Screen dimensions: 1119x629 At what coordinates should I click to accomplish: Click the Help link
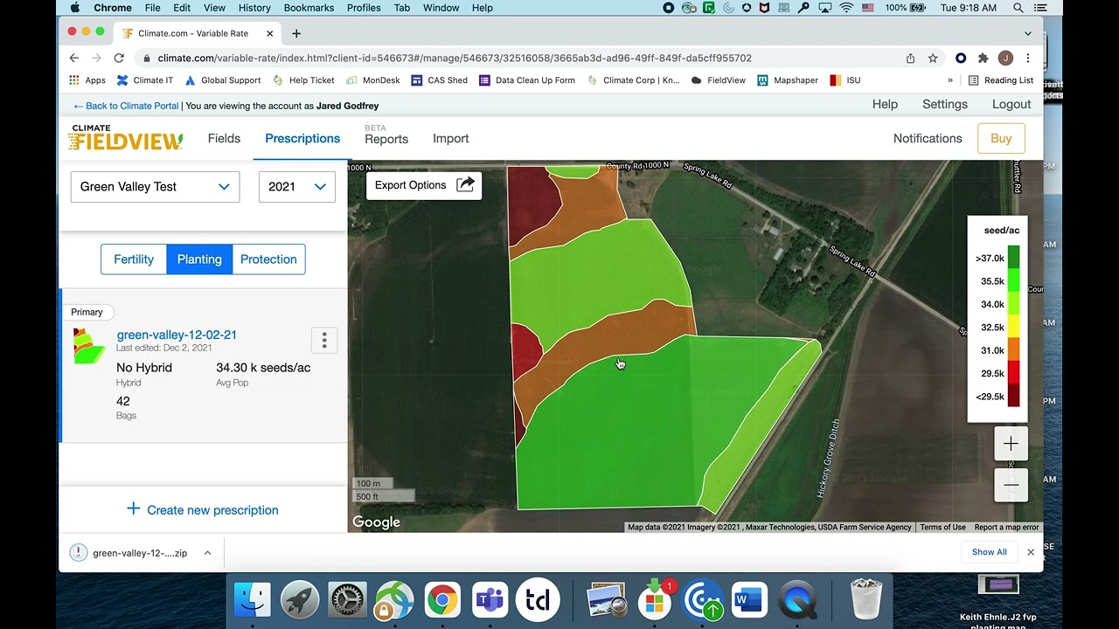[x=885, y=104]
